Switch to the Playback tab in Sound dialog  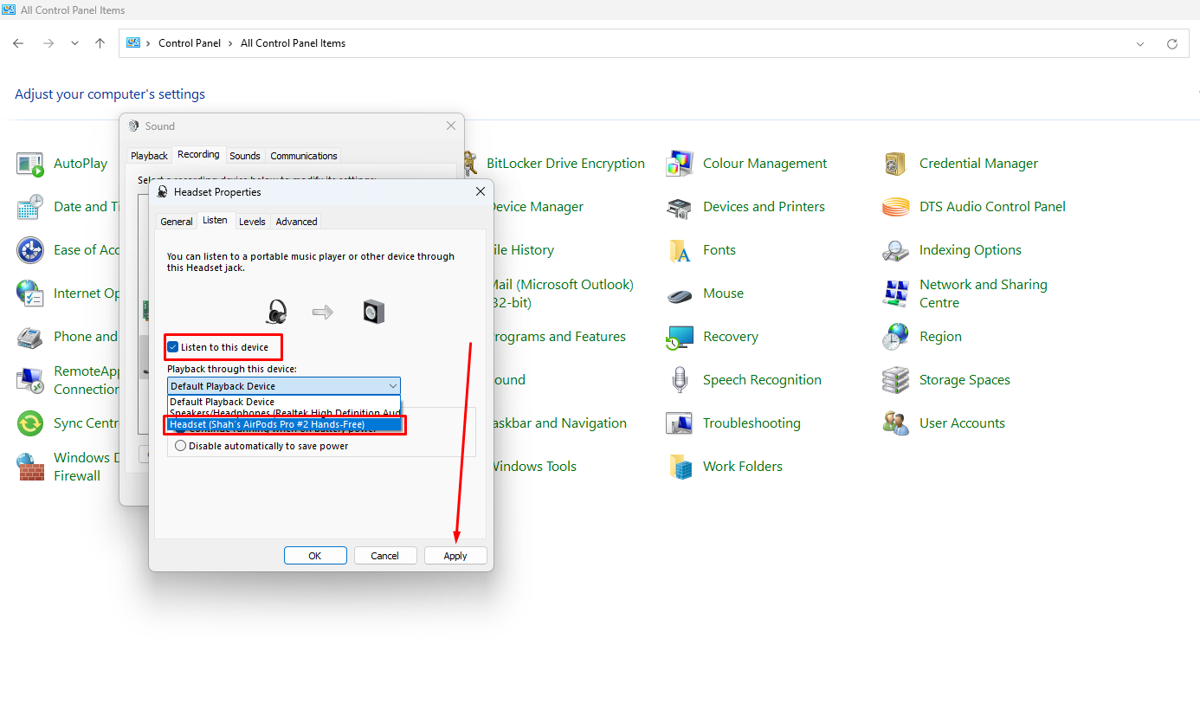coord(149,156)
